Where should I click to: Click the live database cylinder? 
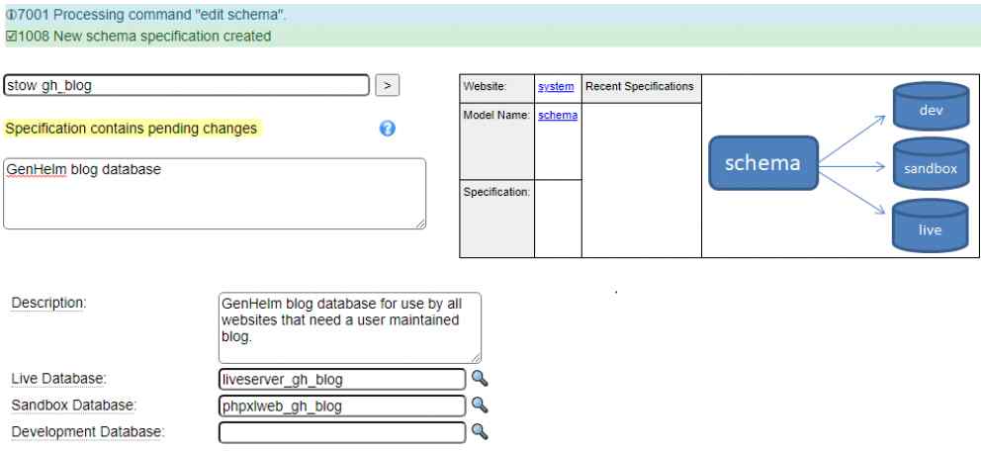[x=931, y=226]
